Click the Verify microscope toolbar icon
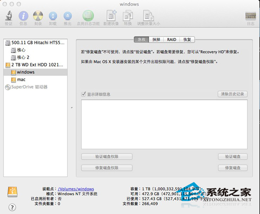260x214 pixels. click(x=9, y=16)
